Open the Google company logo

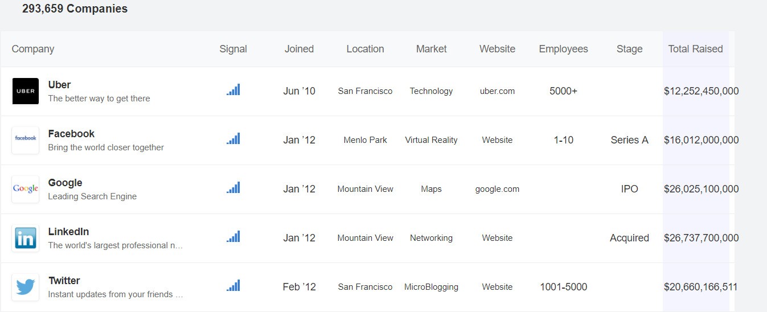coord(26,189)
